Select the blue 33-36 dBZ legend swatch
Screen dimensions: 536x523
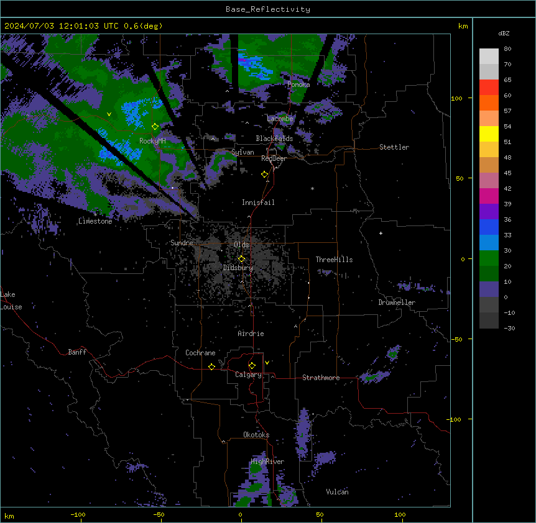click(x=489, y=227)
